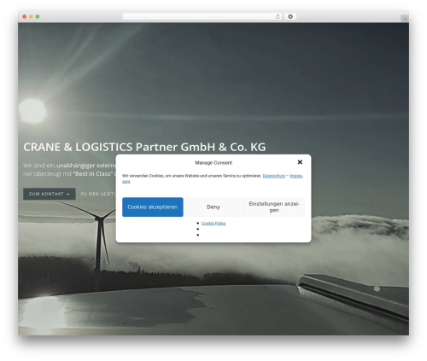This screenshot has height=361, width=427.
Task: Open the Datenschutz link
Action: pos(274,176)
